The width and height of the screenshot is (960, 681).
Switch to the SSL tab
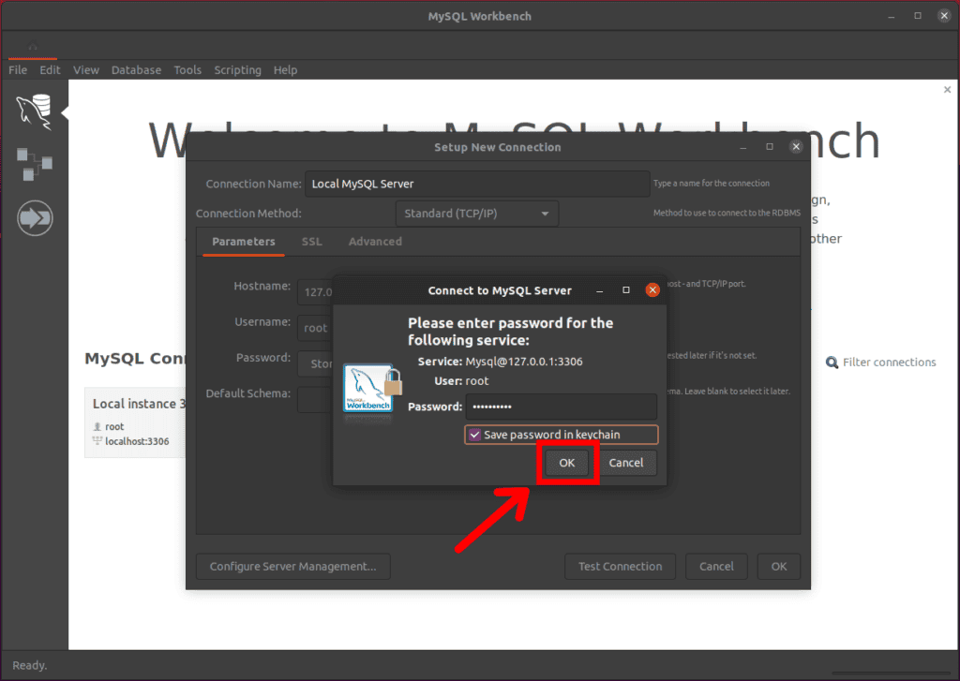(x=311, y=242)
